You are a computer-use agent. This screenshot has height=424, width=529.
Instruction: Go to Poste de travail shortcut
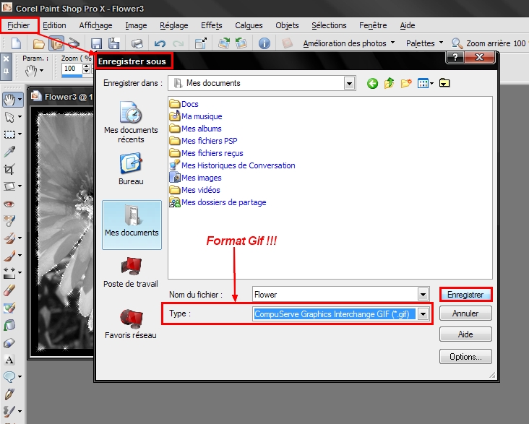(x=131, y=272)
